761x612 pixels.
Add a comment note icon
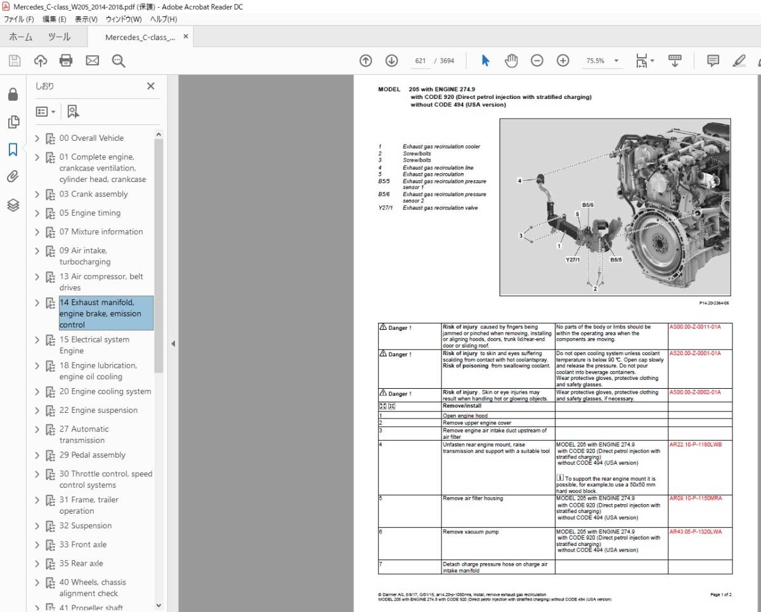coord(713,60)
